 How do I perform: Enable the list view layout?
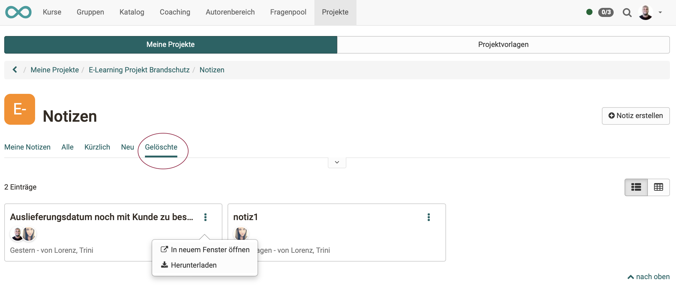point(636,187)
